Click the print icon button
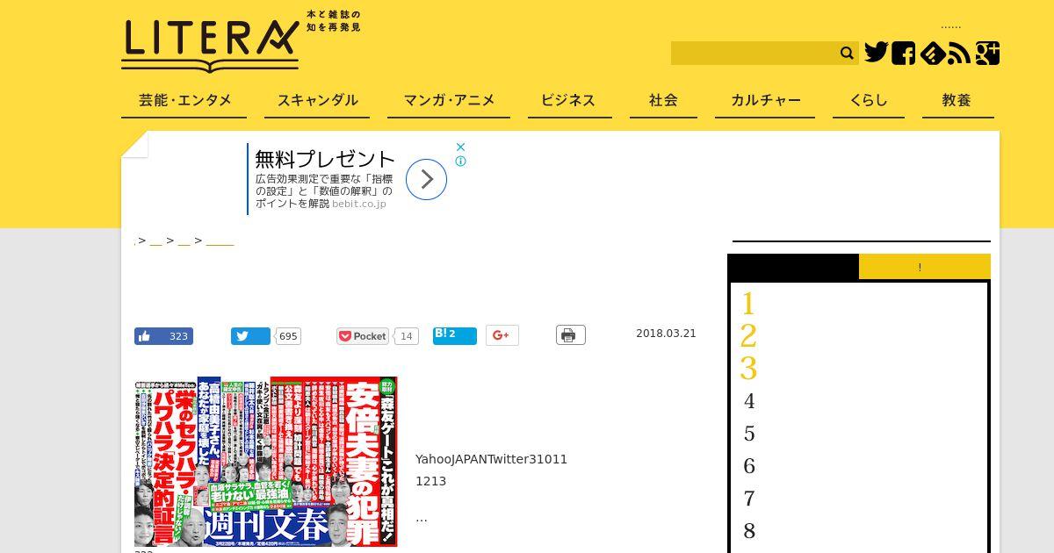The width and height of the screenshot is (1054, 553). (x=571, y=335)
